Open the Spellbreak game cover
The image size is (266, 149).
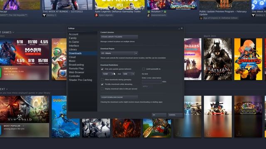pos(248,117)
